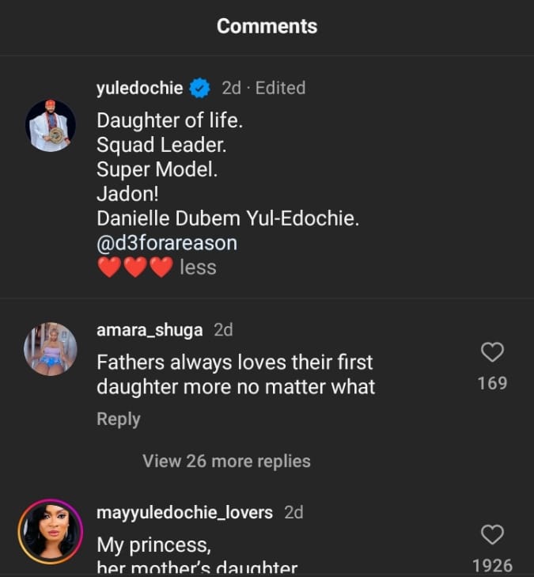
Task: View the 1926 likes count
Action: click(492, 565)
